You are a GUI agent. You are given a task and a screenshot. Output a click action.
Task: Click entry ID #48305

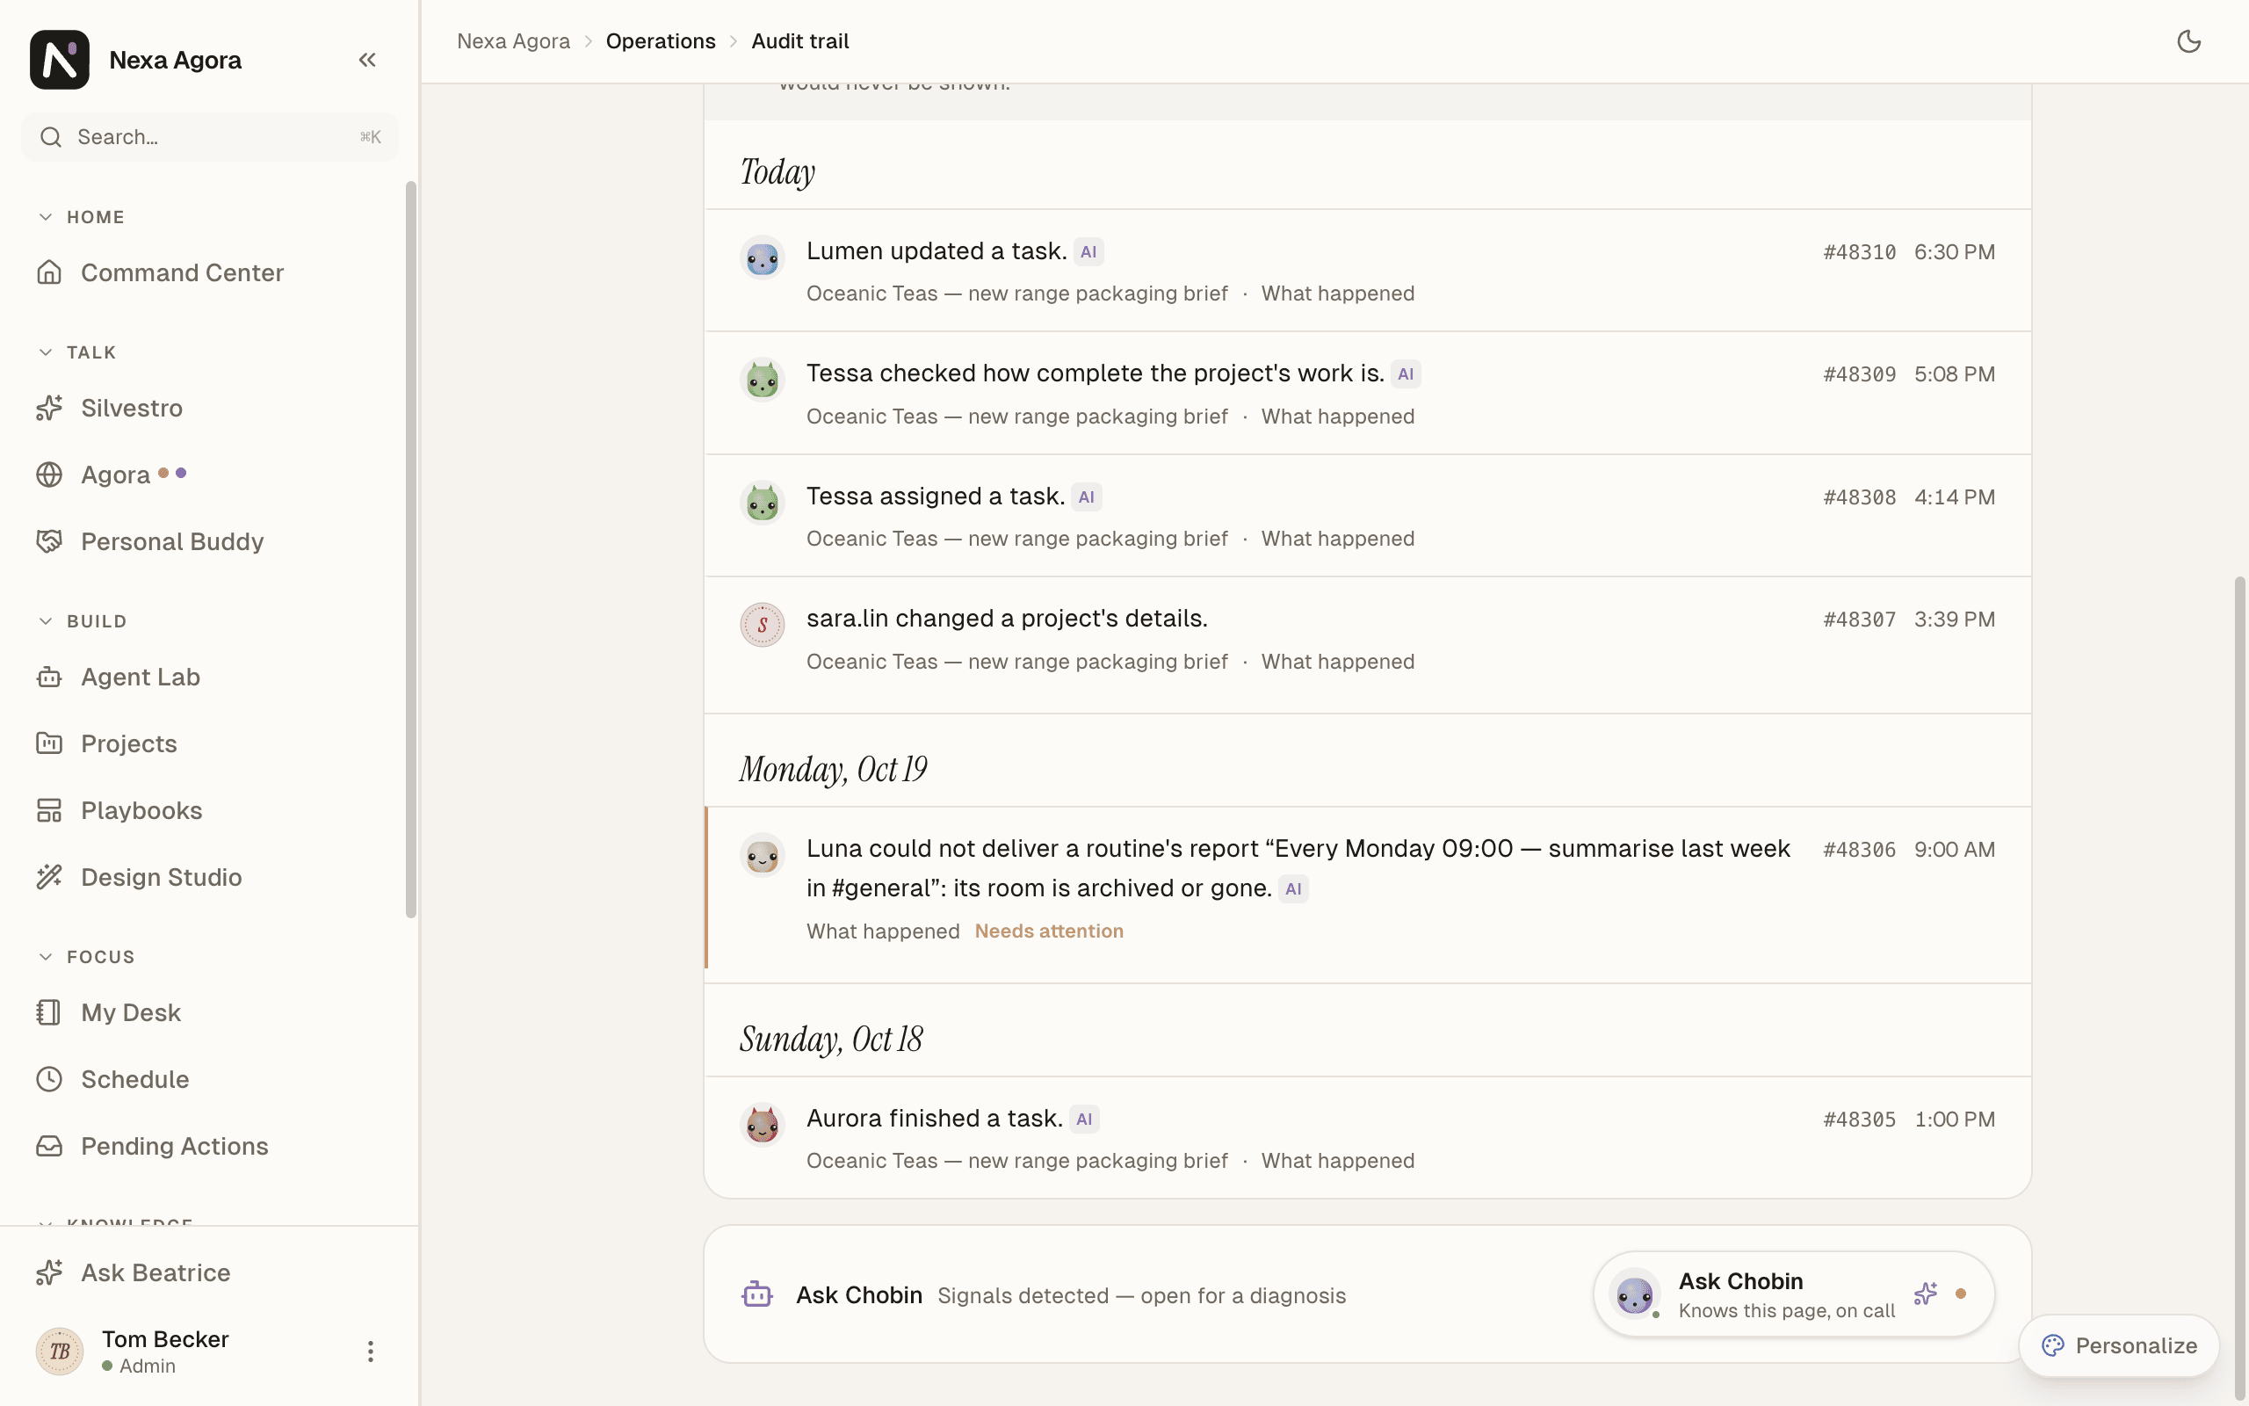[1859, 1120]
